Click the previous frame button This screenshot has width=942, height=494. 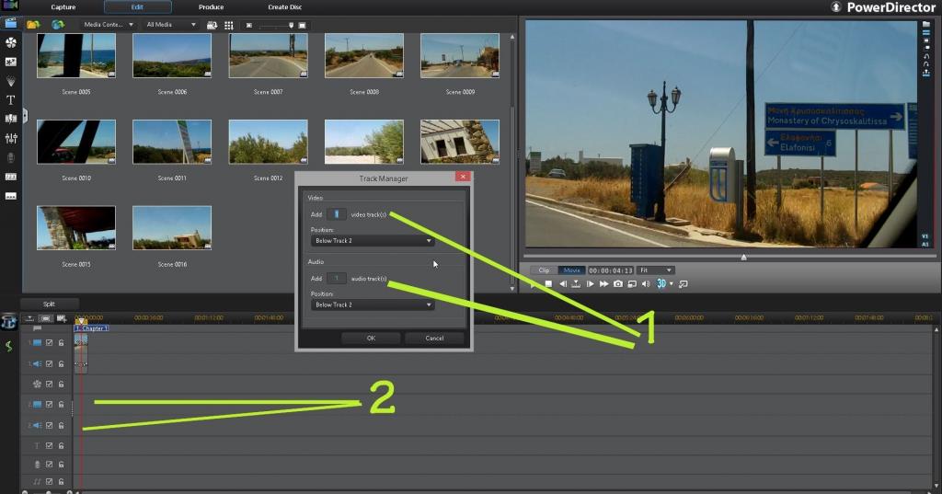pyautogui.click(x=562, y=283)
